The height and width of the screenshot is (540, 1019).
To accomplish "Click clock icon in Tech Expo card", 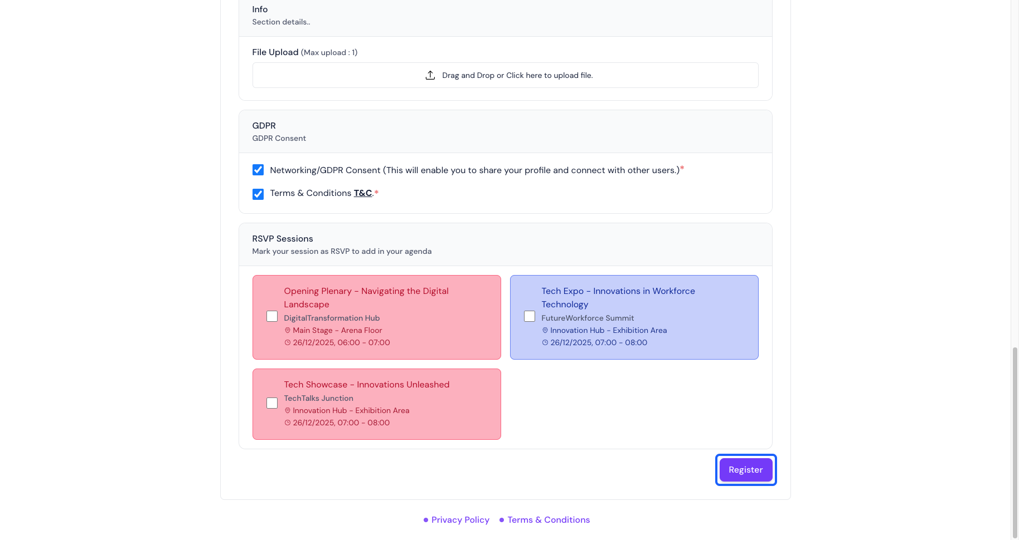I will click(x=545, y=343).
